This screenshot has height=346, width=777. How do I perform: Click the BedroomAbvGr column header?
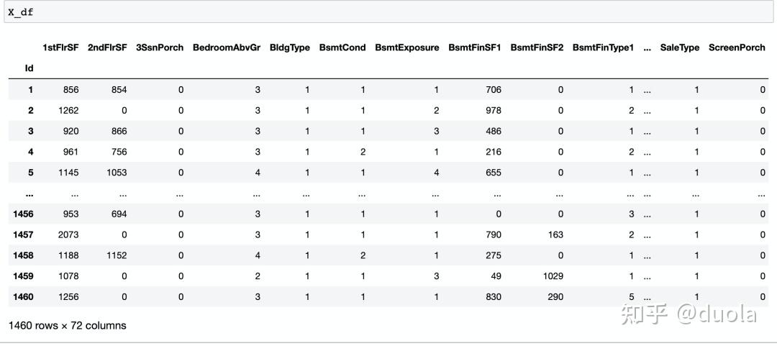click(x=227, y=47)
